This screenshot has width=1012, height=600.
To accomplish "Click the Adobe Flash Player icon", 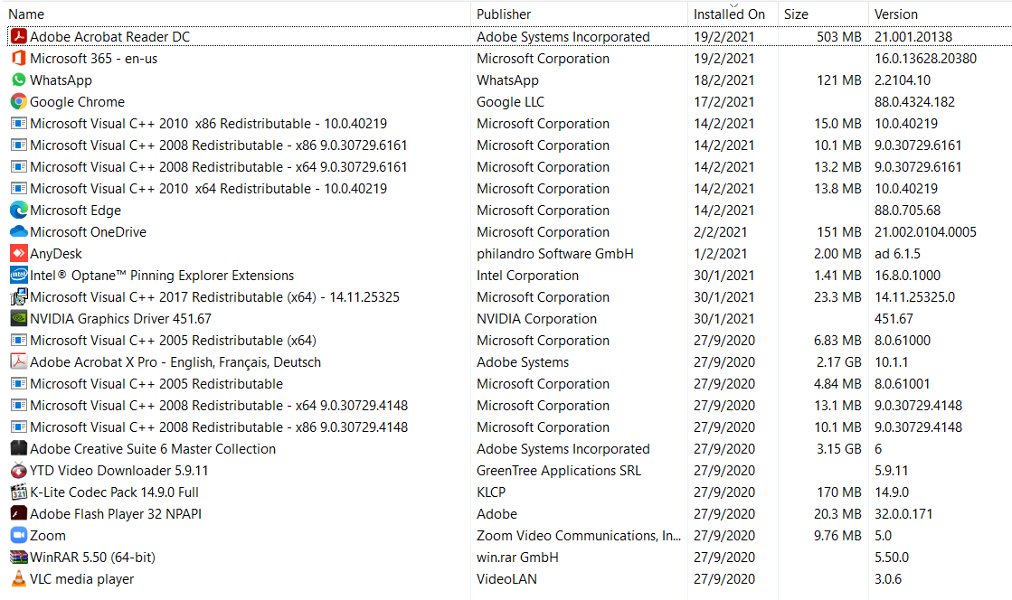I will (19, 513).
